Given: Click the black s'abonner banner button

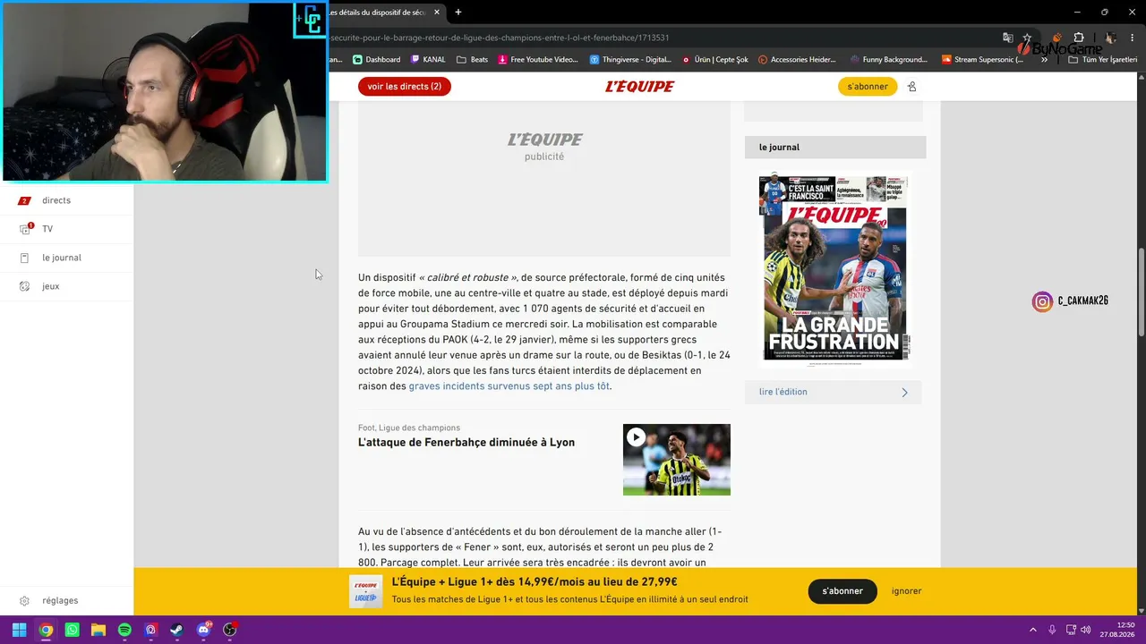Looking at the screenshot, I should click(842, 591).
